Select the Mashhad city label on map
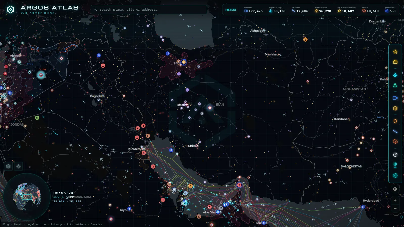Viewport: 404px width, 227px height. tap(272, 54)
